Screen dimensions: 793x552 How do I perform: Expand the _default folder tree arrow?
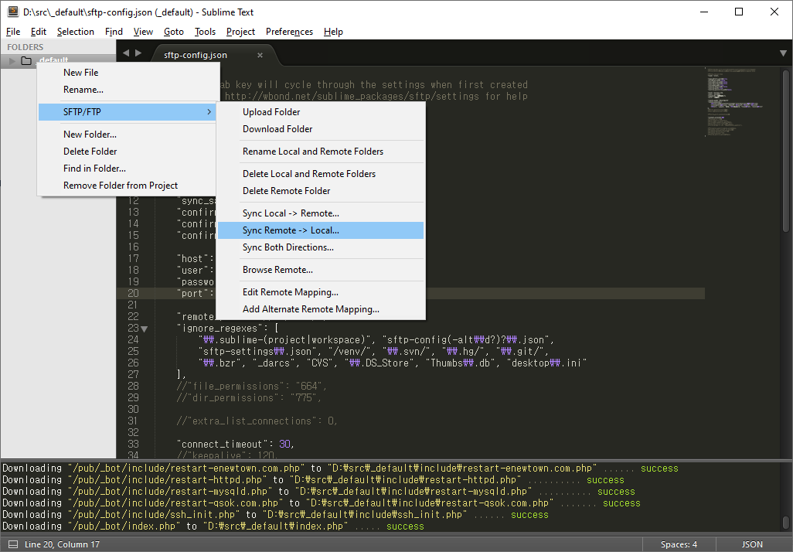[x=12, y=61]
